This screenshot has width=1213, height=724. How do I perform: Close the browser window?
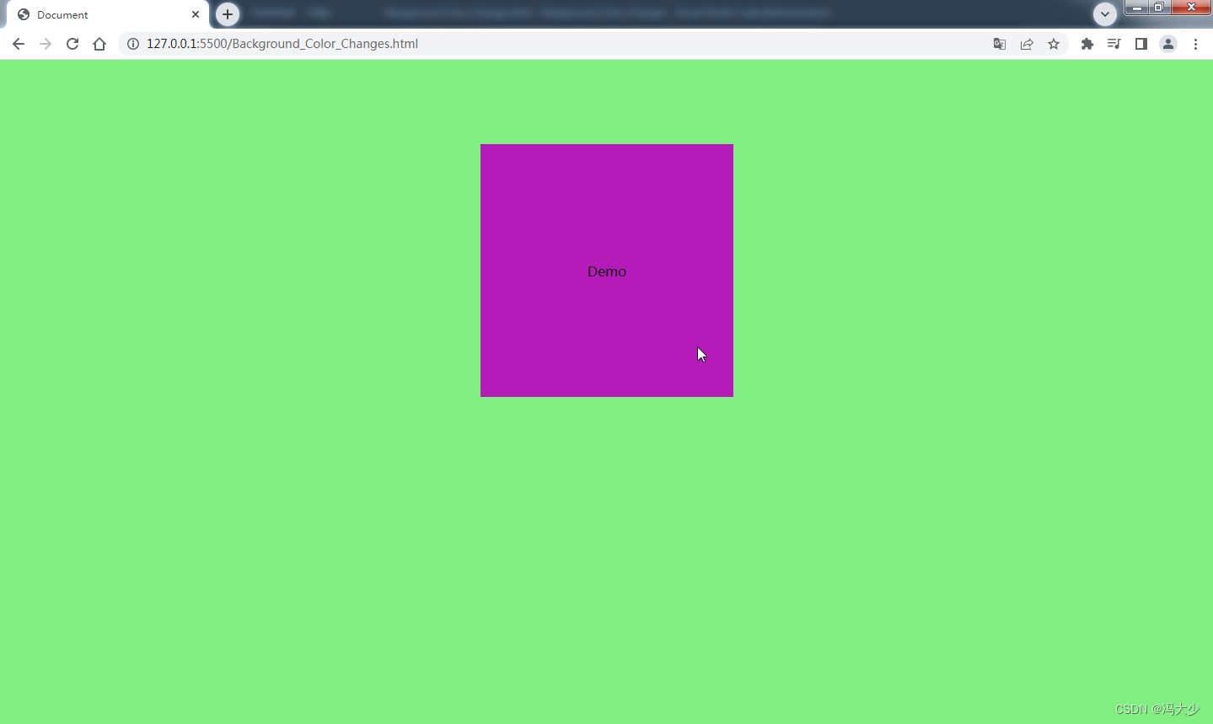[1191, 8]
